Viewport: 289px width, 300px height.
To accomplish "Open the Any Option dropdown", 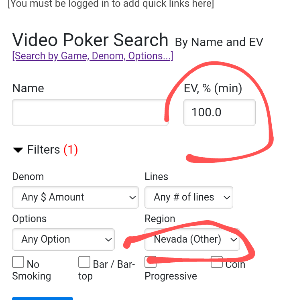I will (63, 239).
